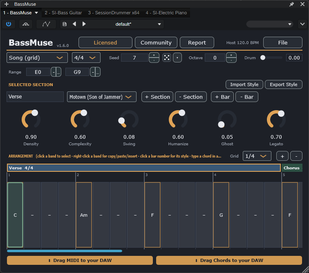The width and height of the screenshot is (309, 273).
Task: Open the default preset dropdown
Action: click(x=159, y=24)
